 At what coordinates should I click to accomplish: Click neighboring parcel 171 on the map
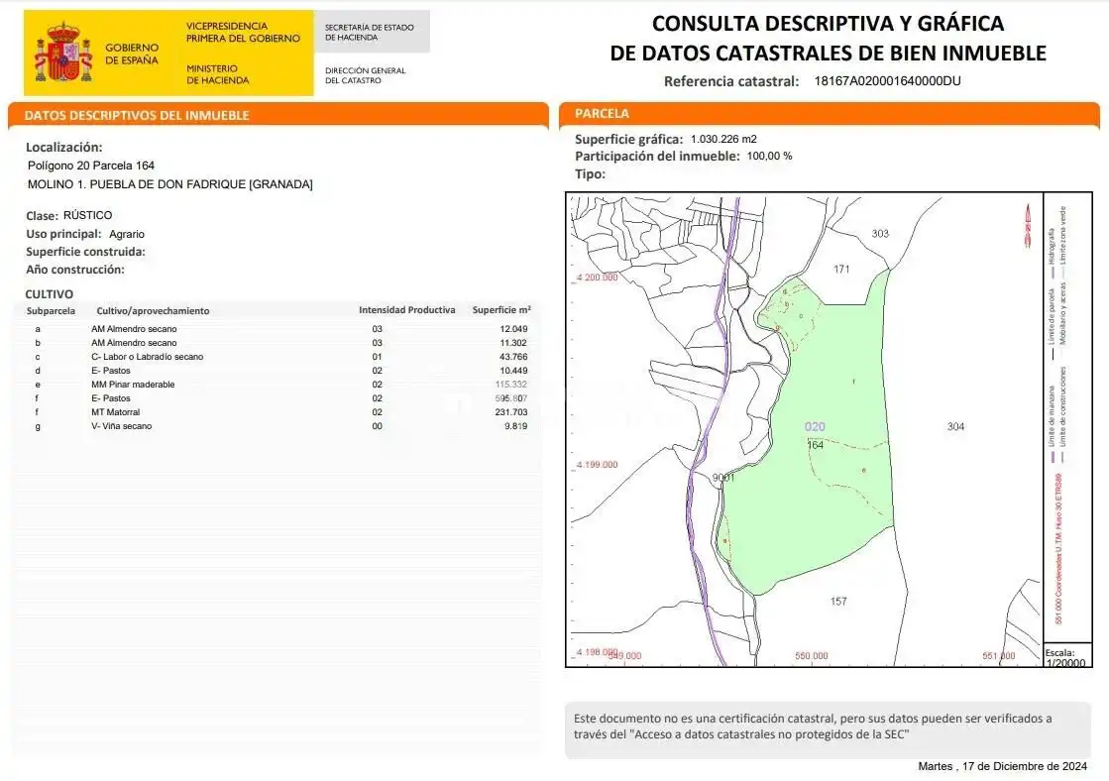pos(841,269)
